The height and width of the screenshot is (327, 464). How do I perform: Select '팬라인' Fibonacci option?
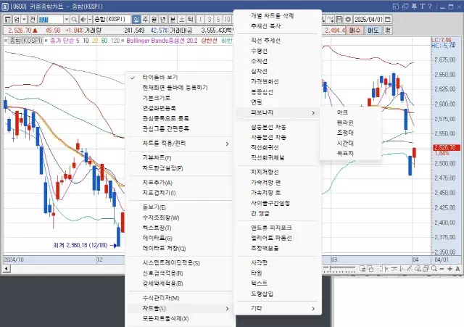(350, 123)
